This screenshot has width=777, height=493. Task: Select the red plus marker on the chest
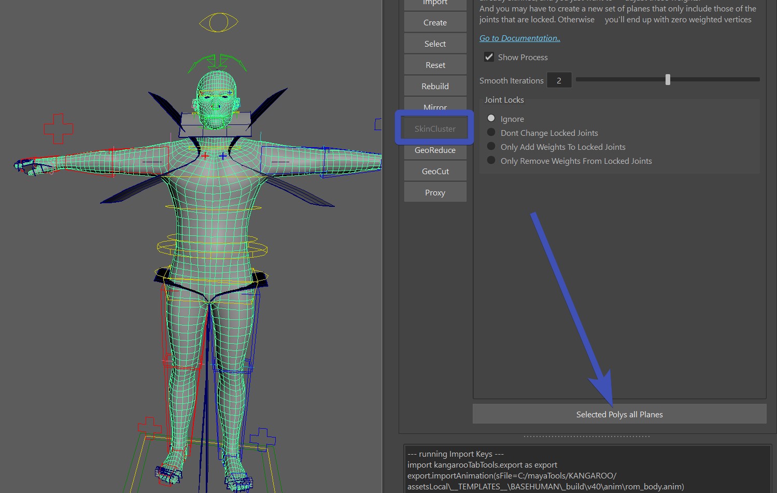click(205, 156)
